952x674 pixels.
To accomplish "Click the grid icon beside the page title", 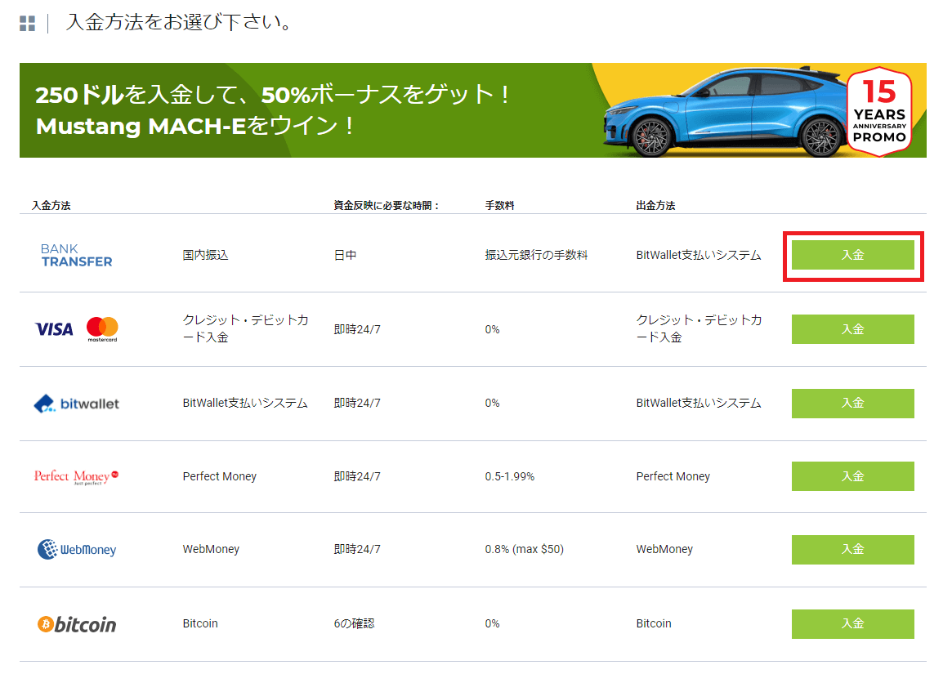I will click(27, 23).
